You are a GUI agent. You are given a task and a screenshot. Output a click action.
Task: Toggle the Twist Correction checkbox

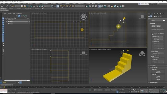coord(152,55)
